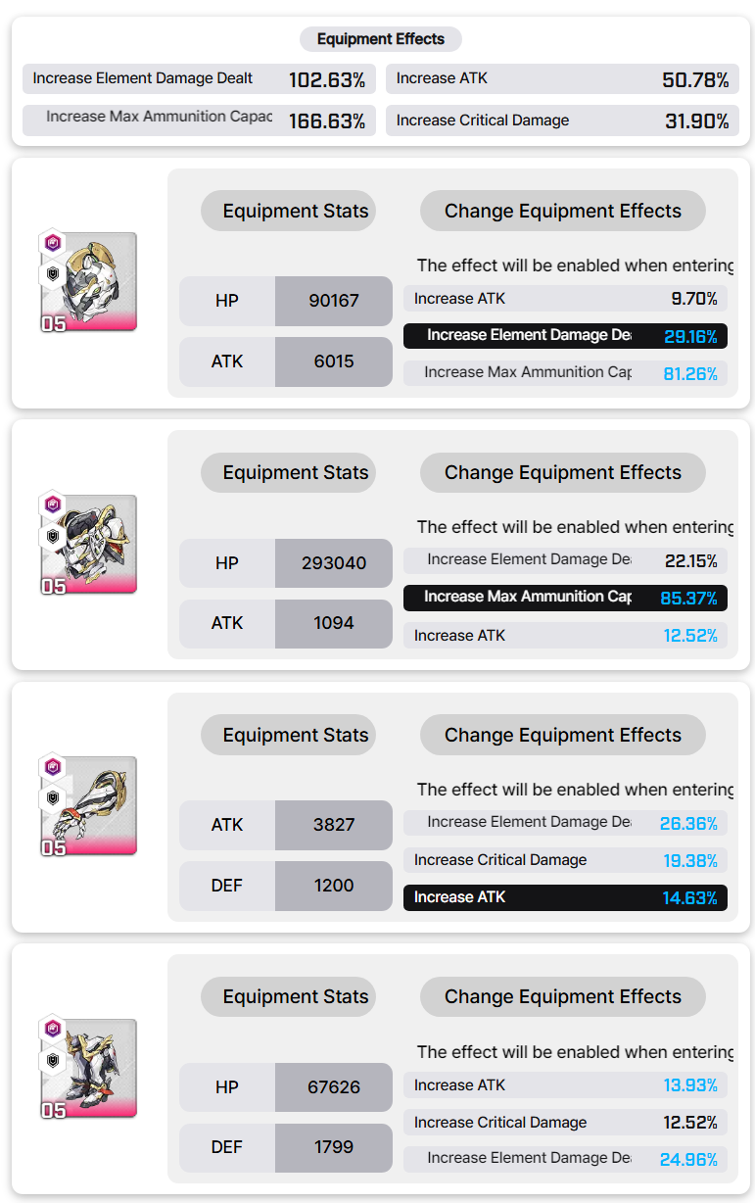Click Equipment Stats on the gauntlet card

pos(295,735)
